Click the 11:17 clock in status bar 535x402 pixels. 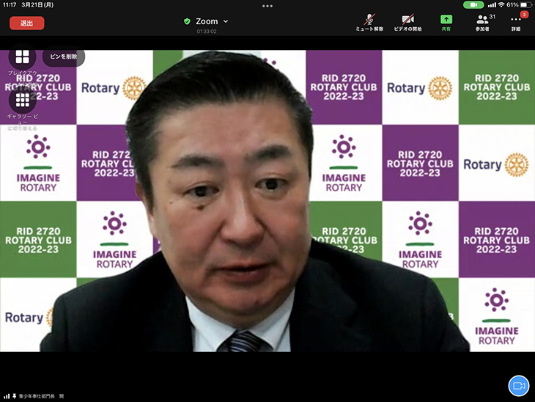[10, 5]
